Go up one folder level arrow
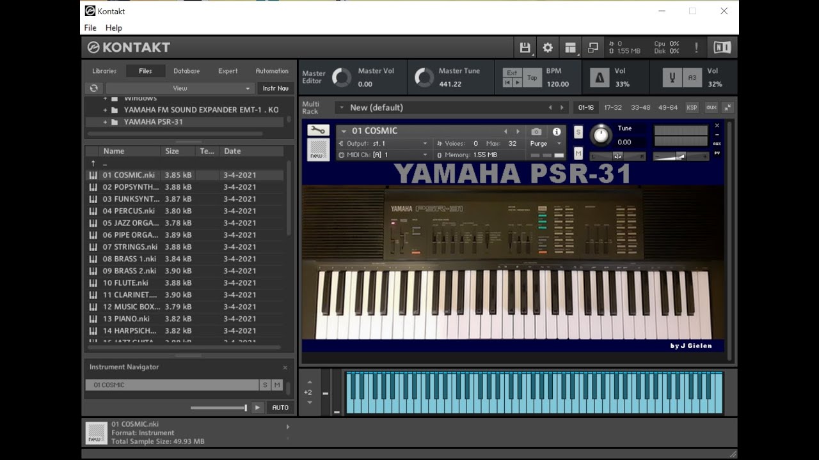Image resolution: width=819 pixels, height=460 pixels. point(93,164)
